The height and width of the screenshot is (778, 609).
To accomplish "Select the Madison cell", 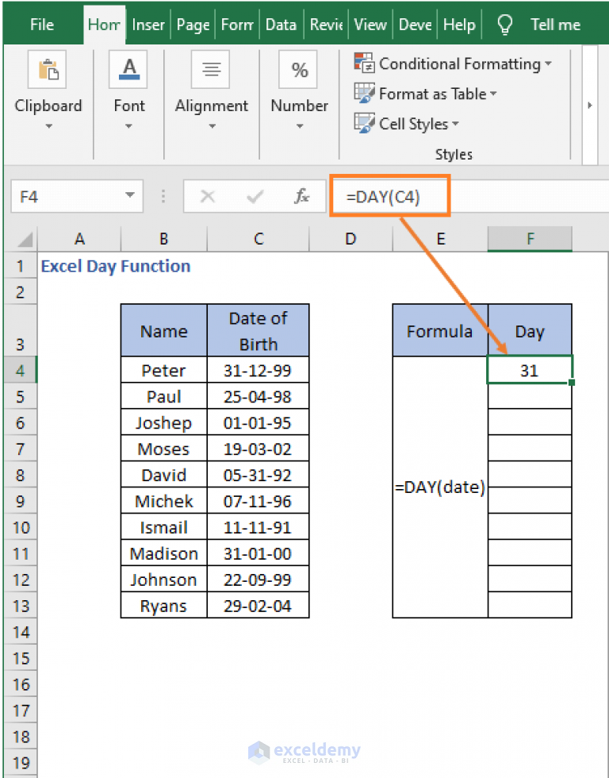I will click(163, 553).
